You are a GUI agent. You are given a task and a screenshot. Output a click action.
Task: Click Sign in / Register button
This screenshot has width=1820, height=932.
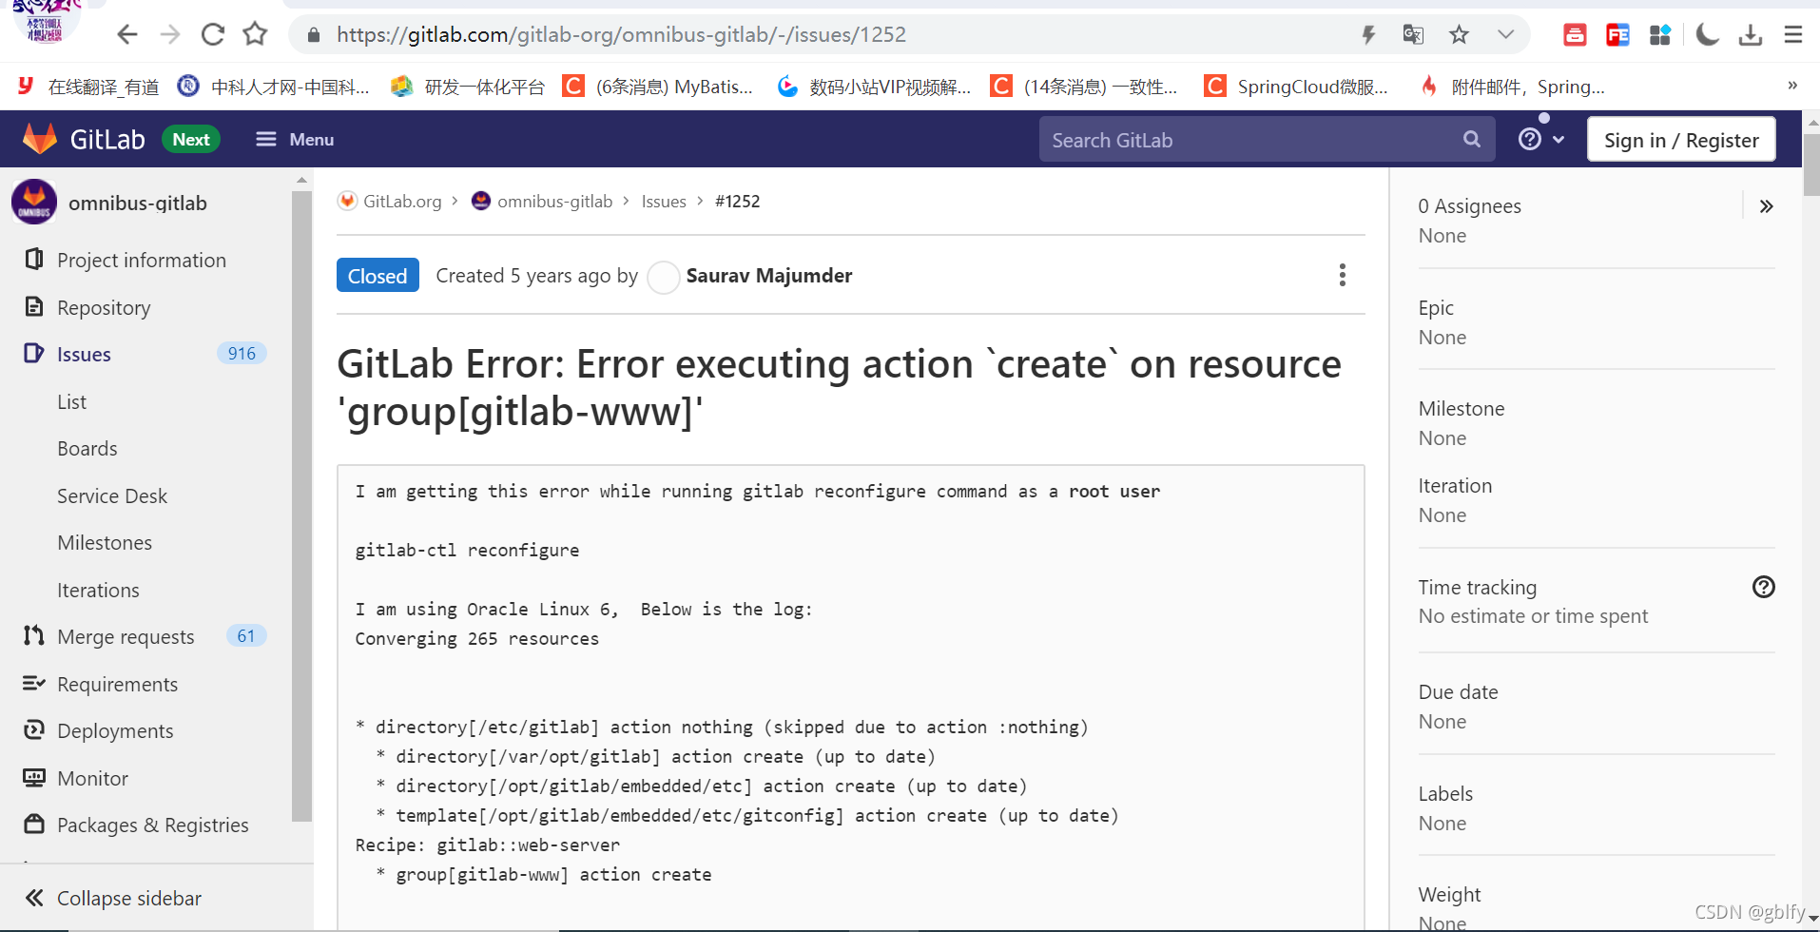click(1681, 140)
